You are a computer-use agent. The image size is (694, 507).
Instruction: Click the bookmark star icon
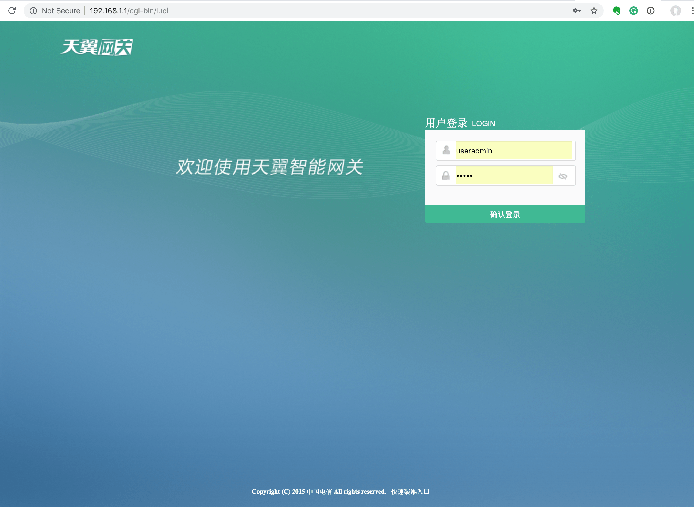593,10
